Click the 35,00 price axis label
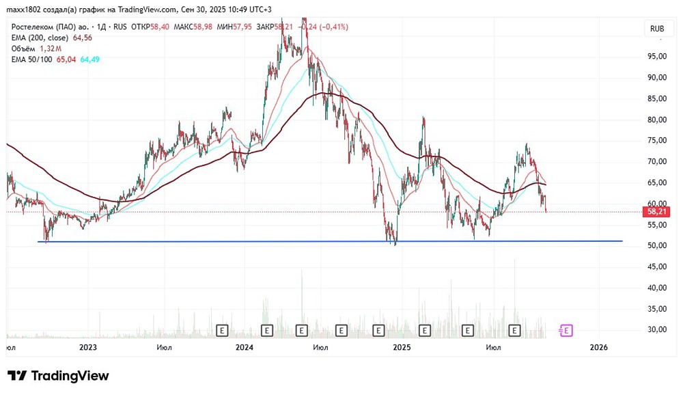 click(657, 309)
